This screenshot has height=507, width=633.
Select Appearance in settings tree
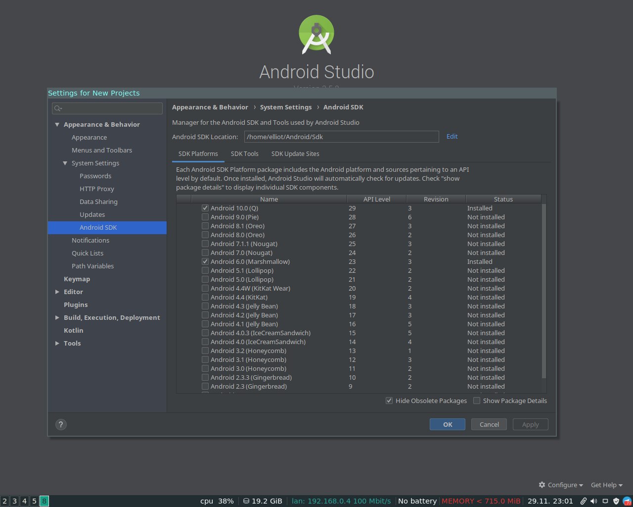pyautogui.click(x=89, y=138)
